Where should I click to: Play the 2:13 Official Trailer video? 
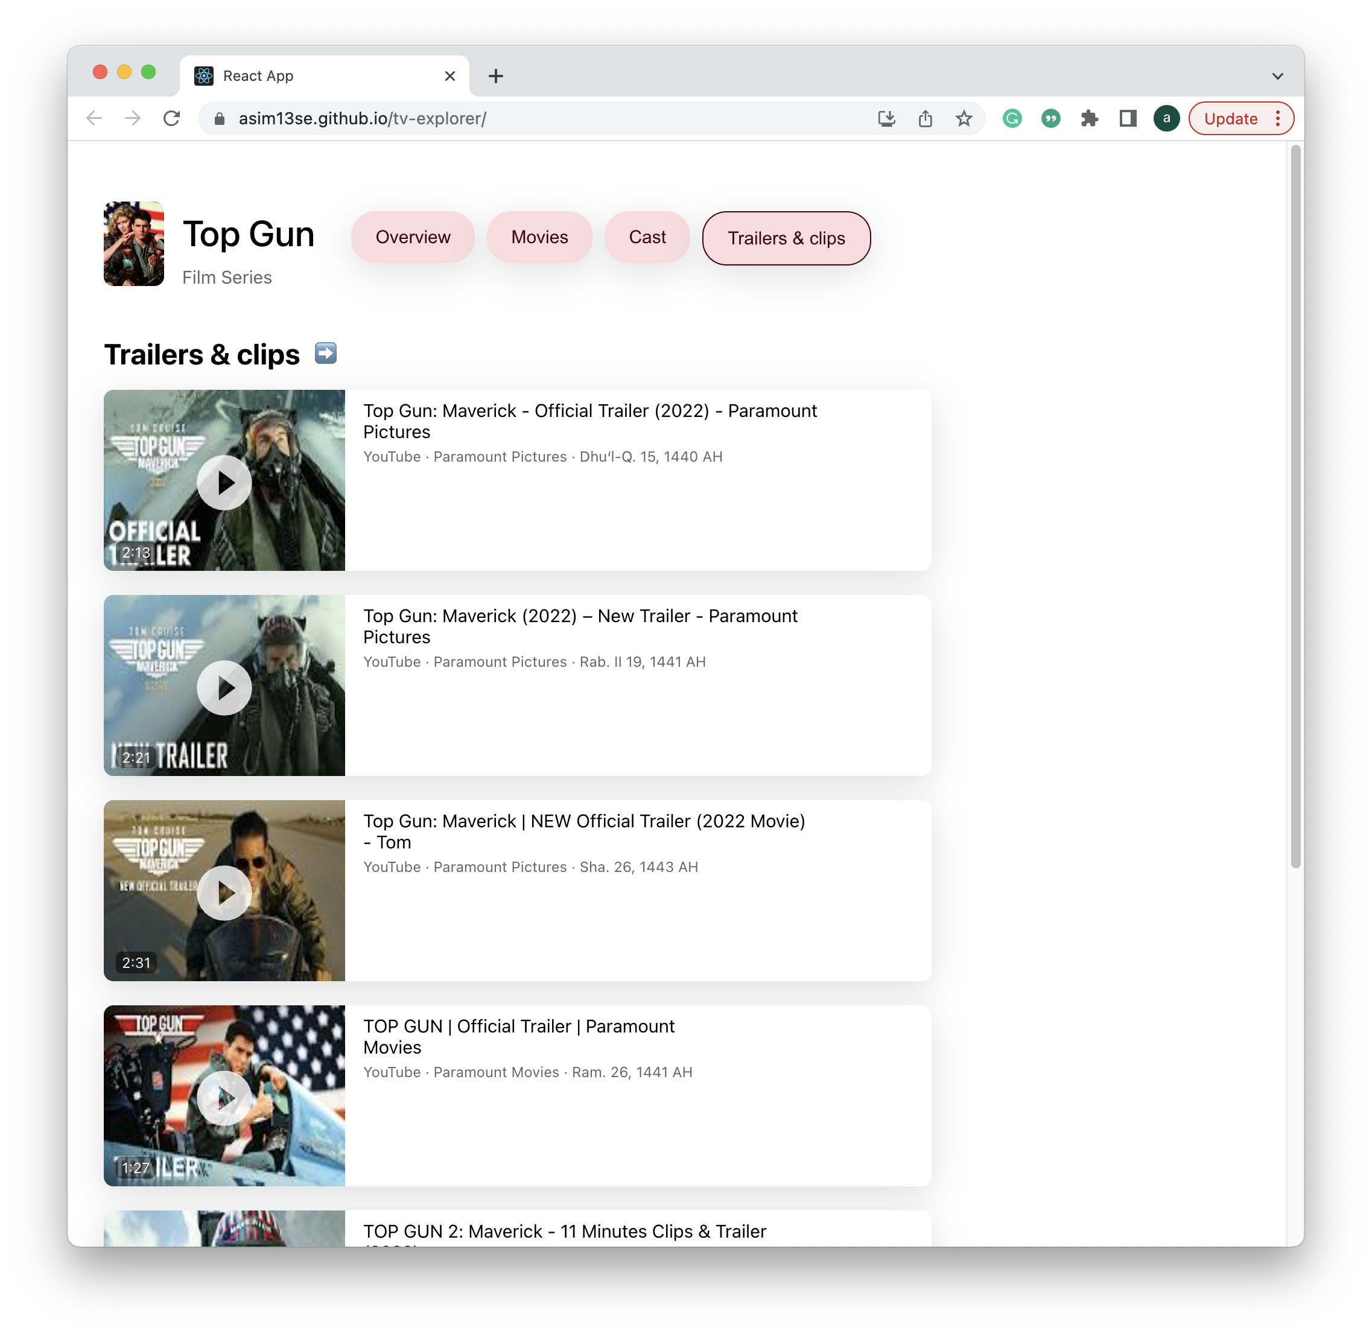tap(224, 482)
